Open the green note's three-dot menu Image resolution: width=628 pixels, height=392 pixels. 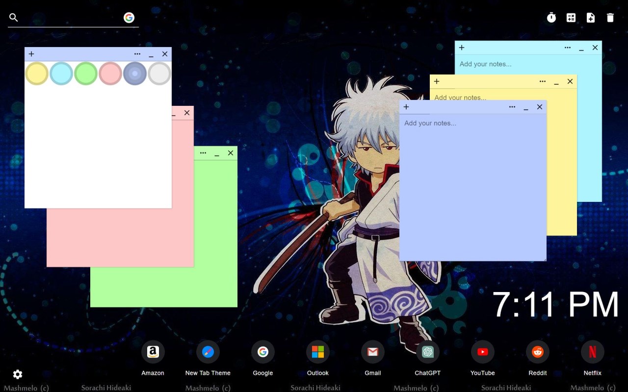point(203,153)
